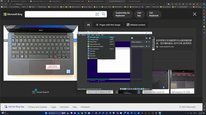Viewport: 206px width, 115px height.
Task: Click the notification center icon in VirtualBox panel
Action: (x=132, y=38)
